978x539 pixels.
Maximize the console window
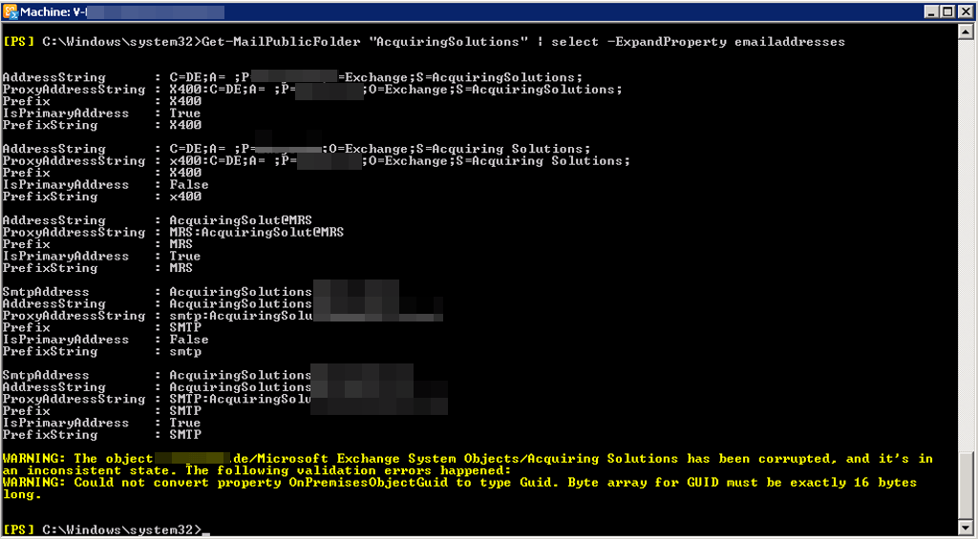pyautogui.click(x=948, y=11)
